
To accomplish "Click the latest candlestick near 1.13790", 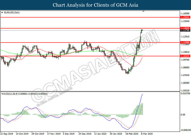I will [142, 30].
